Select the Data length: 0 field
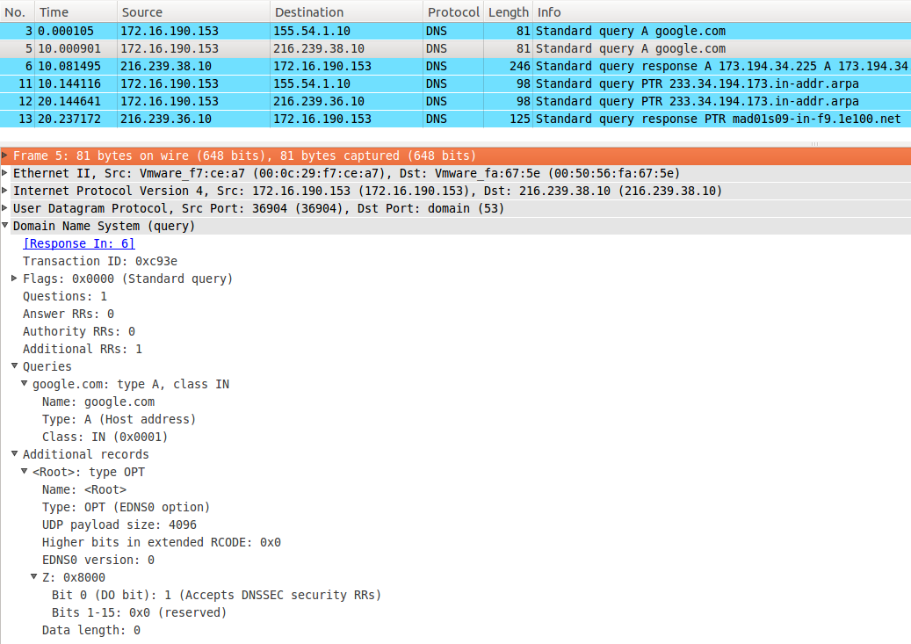 (x=90, y=630)
